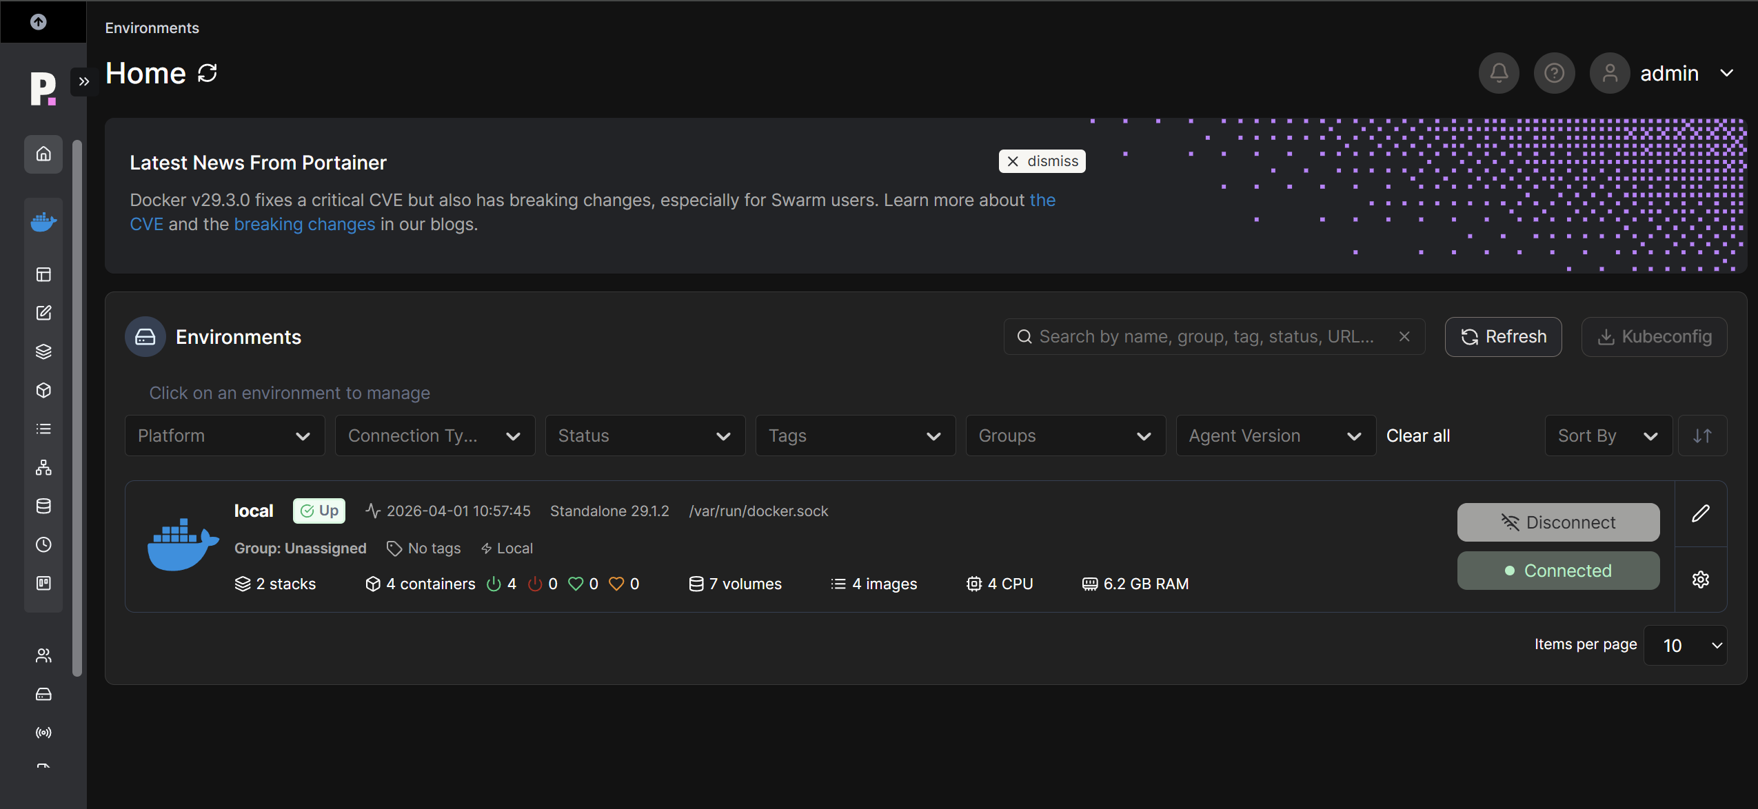
Task: Open the Sort By menu
Action: [x=1608, y=436]
